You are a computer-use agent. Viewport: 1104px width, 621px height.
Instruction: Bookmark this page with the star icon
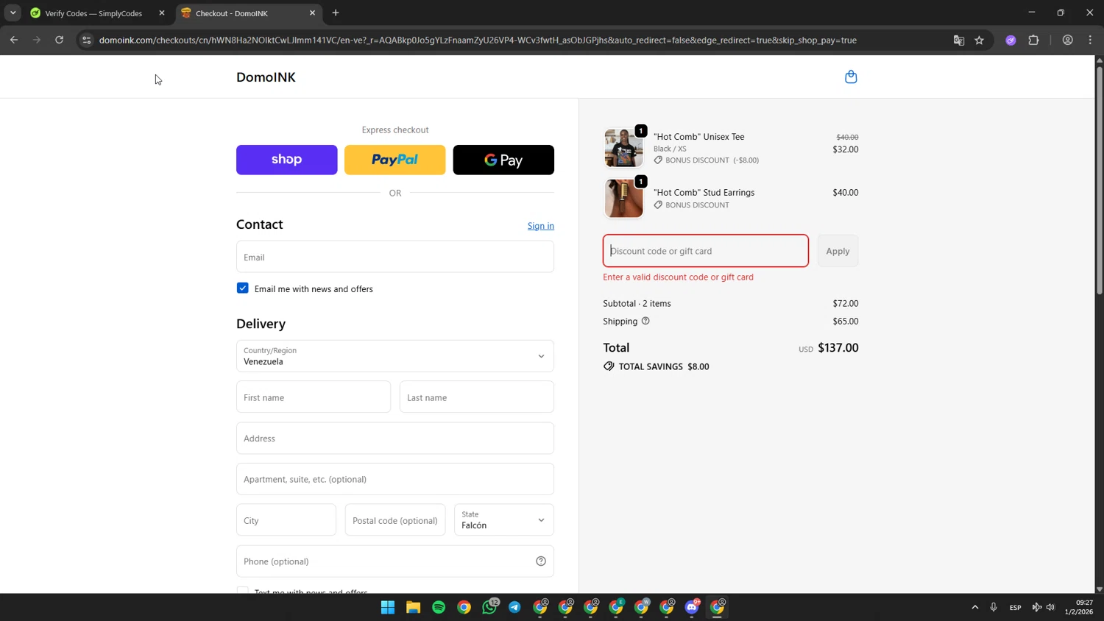click(x=980, y=40)
